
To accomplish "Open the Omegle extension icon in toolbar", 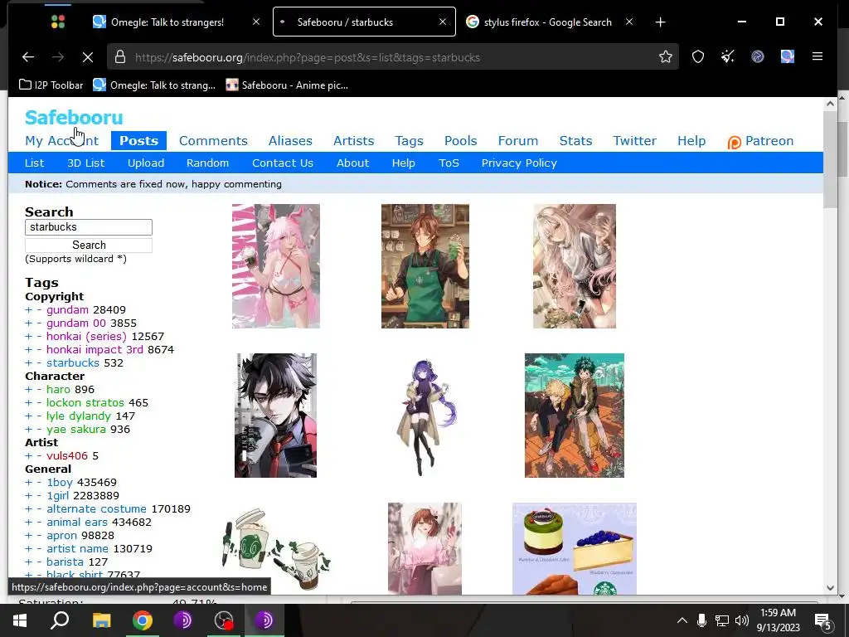I will [788, 57].
